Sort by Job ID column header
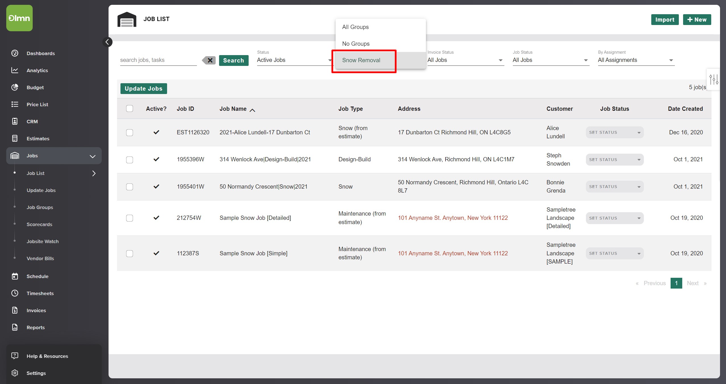Image resolution: width=726 pixels, height=384 pixels. [x=185, y=109]
